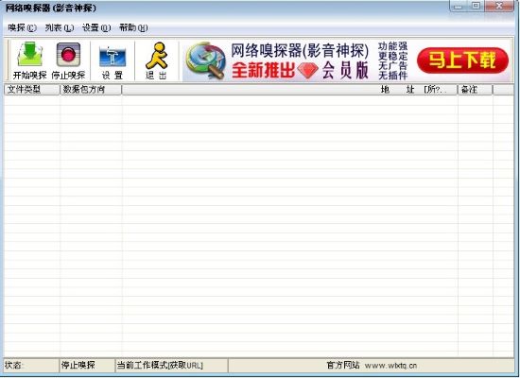Click the red diamond icon in banner
This screenshot has height=378, width=520.
click(308, 70)
